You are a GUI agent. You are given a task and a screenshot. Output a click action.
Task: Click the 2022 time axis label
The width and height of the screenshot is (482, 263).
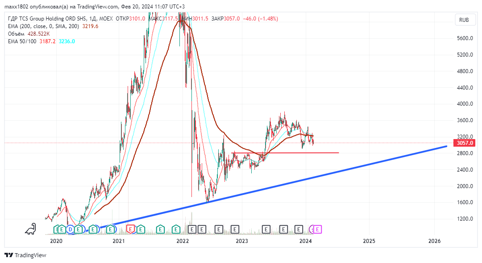pos(182,241)
